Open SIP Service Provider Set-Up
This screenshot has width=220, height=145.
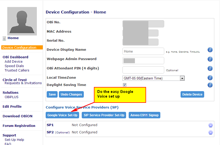click(x=104, y=115)
